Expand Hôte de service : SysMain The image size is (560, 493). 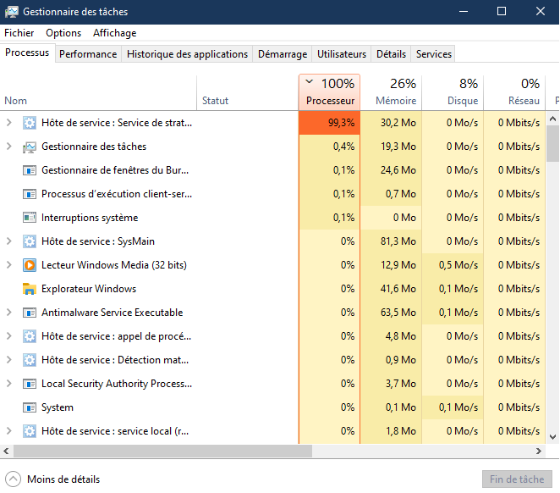[9, 241]
